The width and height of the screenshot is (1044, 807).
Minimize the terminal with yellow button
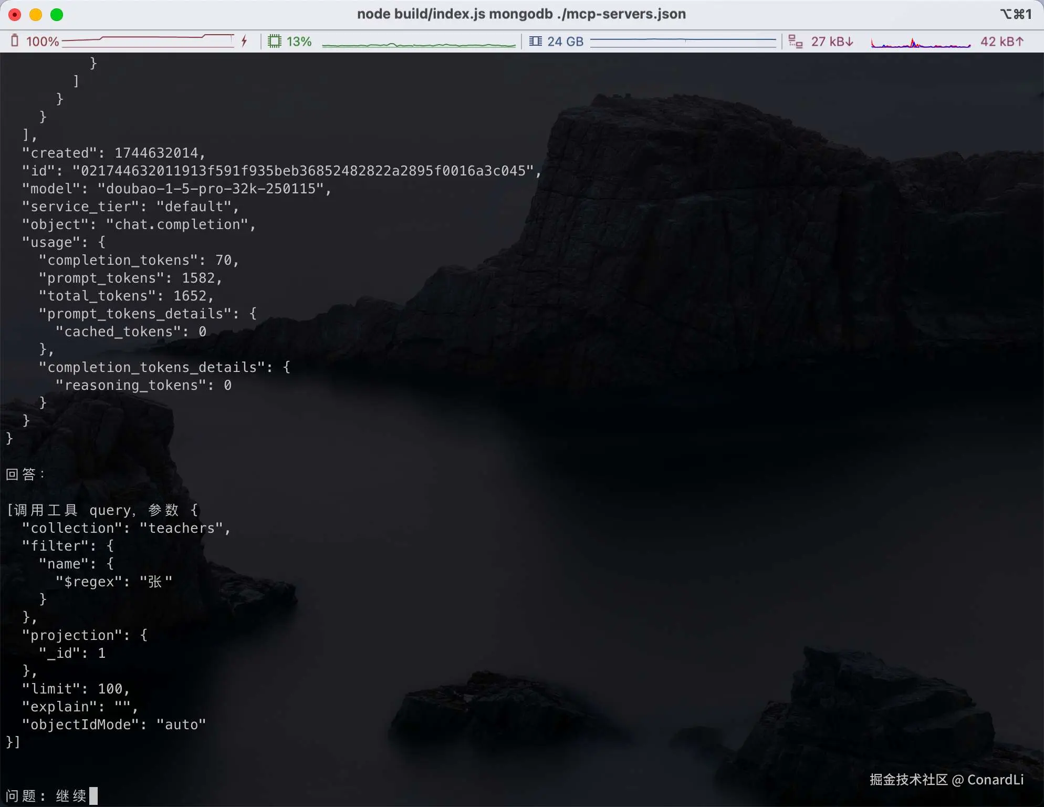[36, 15]
